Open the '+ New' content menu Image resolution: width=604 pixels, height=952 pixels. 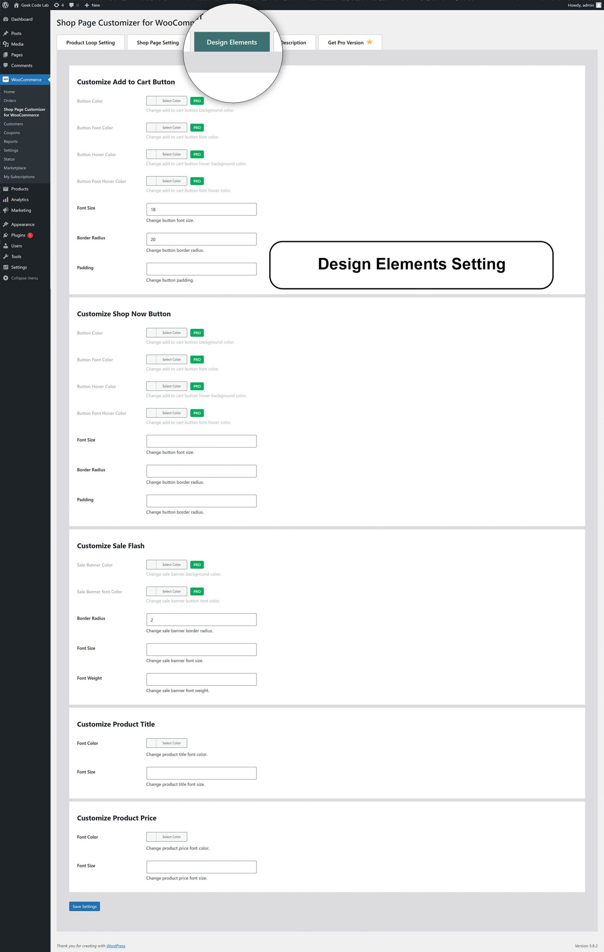click(x=92, y=5)
